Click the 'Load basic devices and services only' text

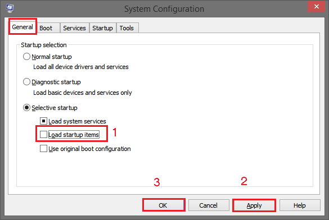coord(83,93)
